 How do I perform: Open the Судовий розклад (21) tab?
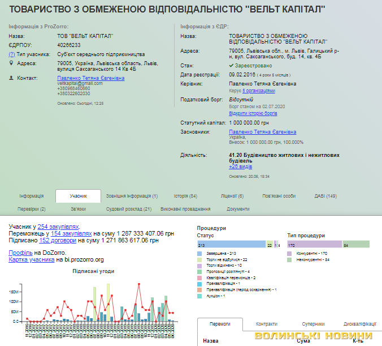129,209
